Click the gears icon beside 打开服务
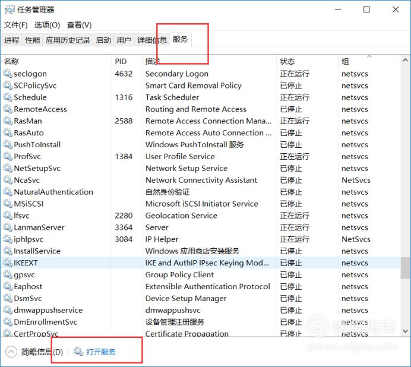 coord(78,352)
